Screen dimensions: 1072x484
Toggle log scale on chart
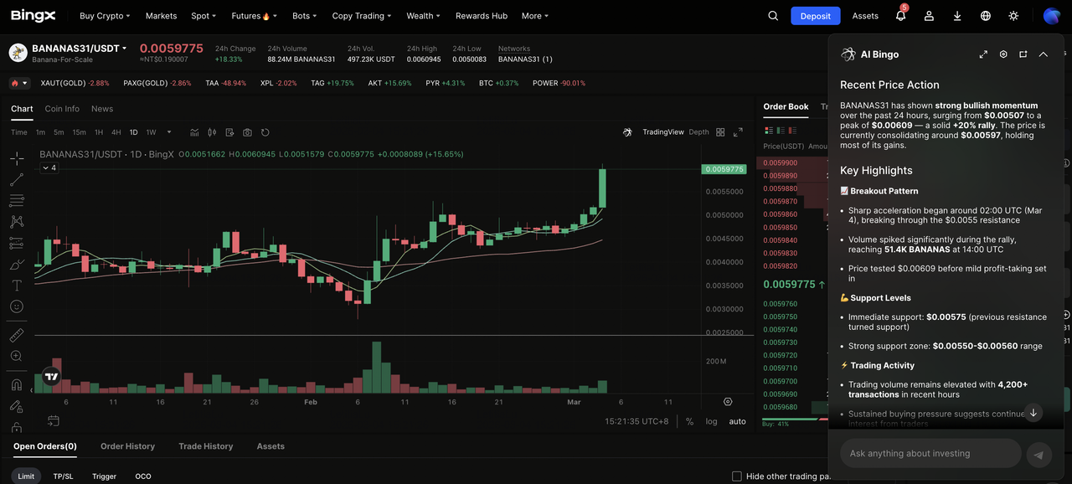[x=711, y=421]
